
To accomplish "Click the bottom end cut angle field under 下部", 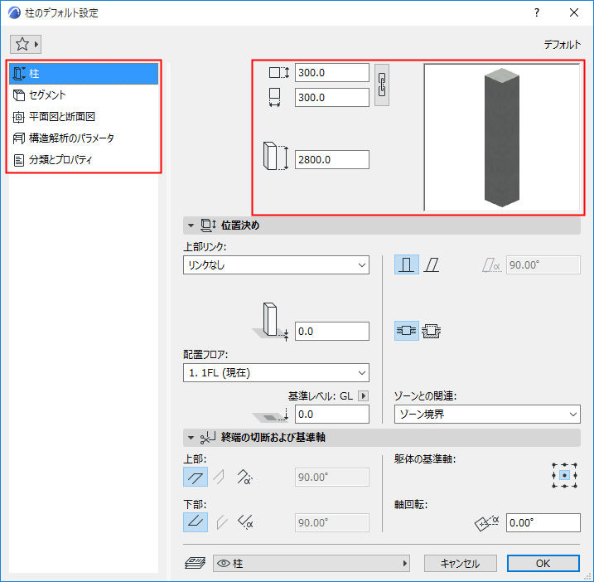I will pyautogui.click(x=332, y=523).
